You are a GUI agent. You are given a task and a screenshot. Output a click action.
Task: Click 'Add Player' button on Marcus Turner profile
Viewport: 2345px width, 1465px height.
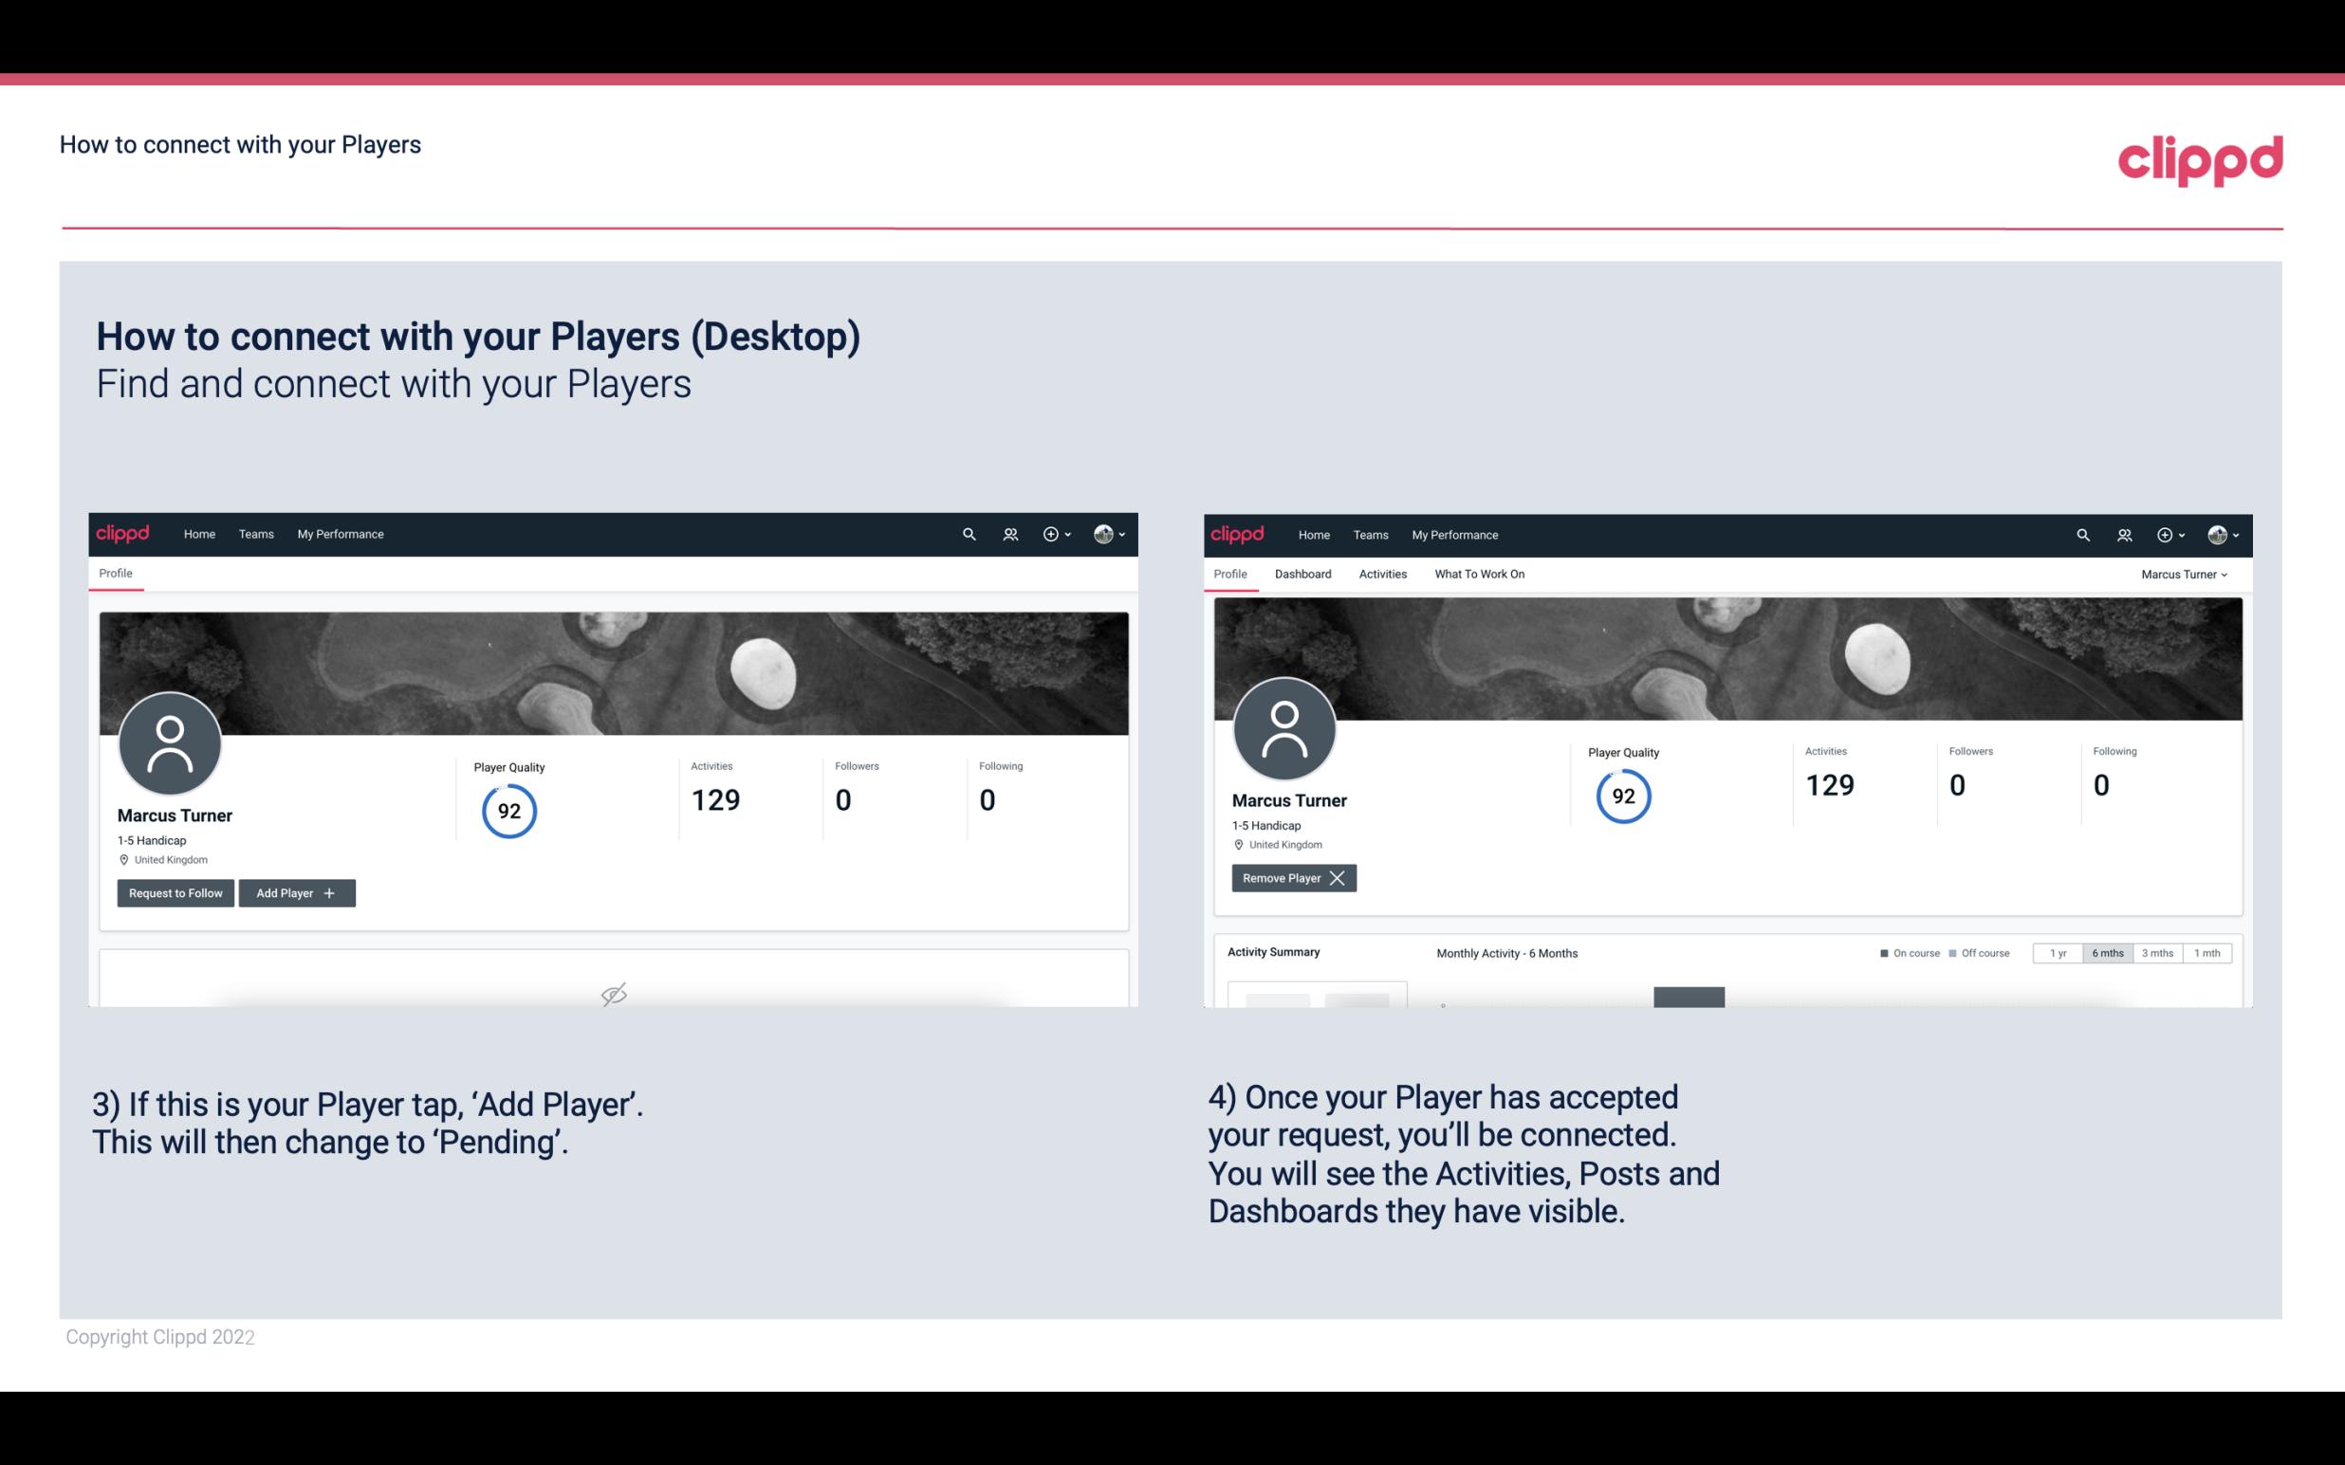point(297,893)
